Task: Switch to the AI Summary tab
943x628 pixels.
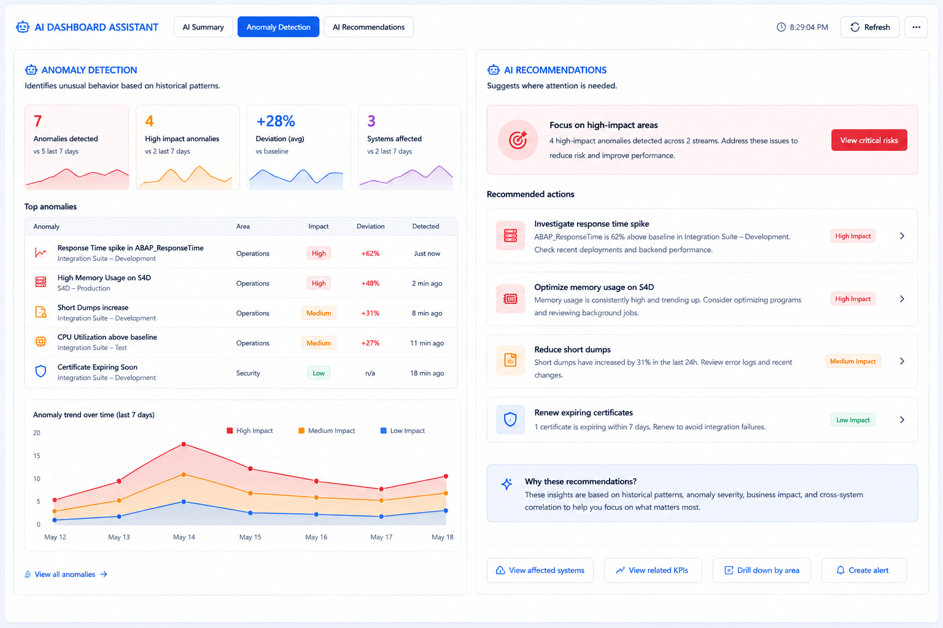Action: click(x=203, y=27)
